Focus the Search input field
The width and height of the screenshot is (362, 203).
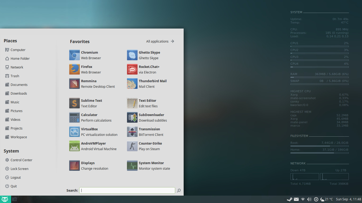pyautogui.click(x=127, y=190)
